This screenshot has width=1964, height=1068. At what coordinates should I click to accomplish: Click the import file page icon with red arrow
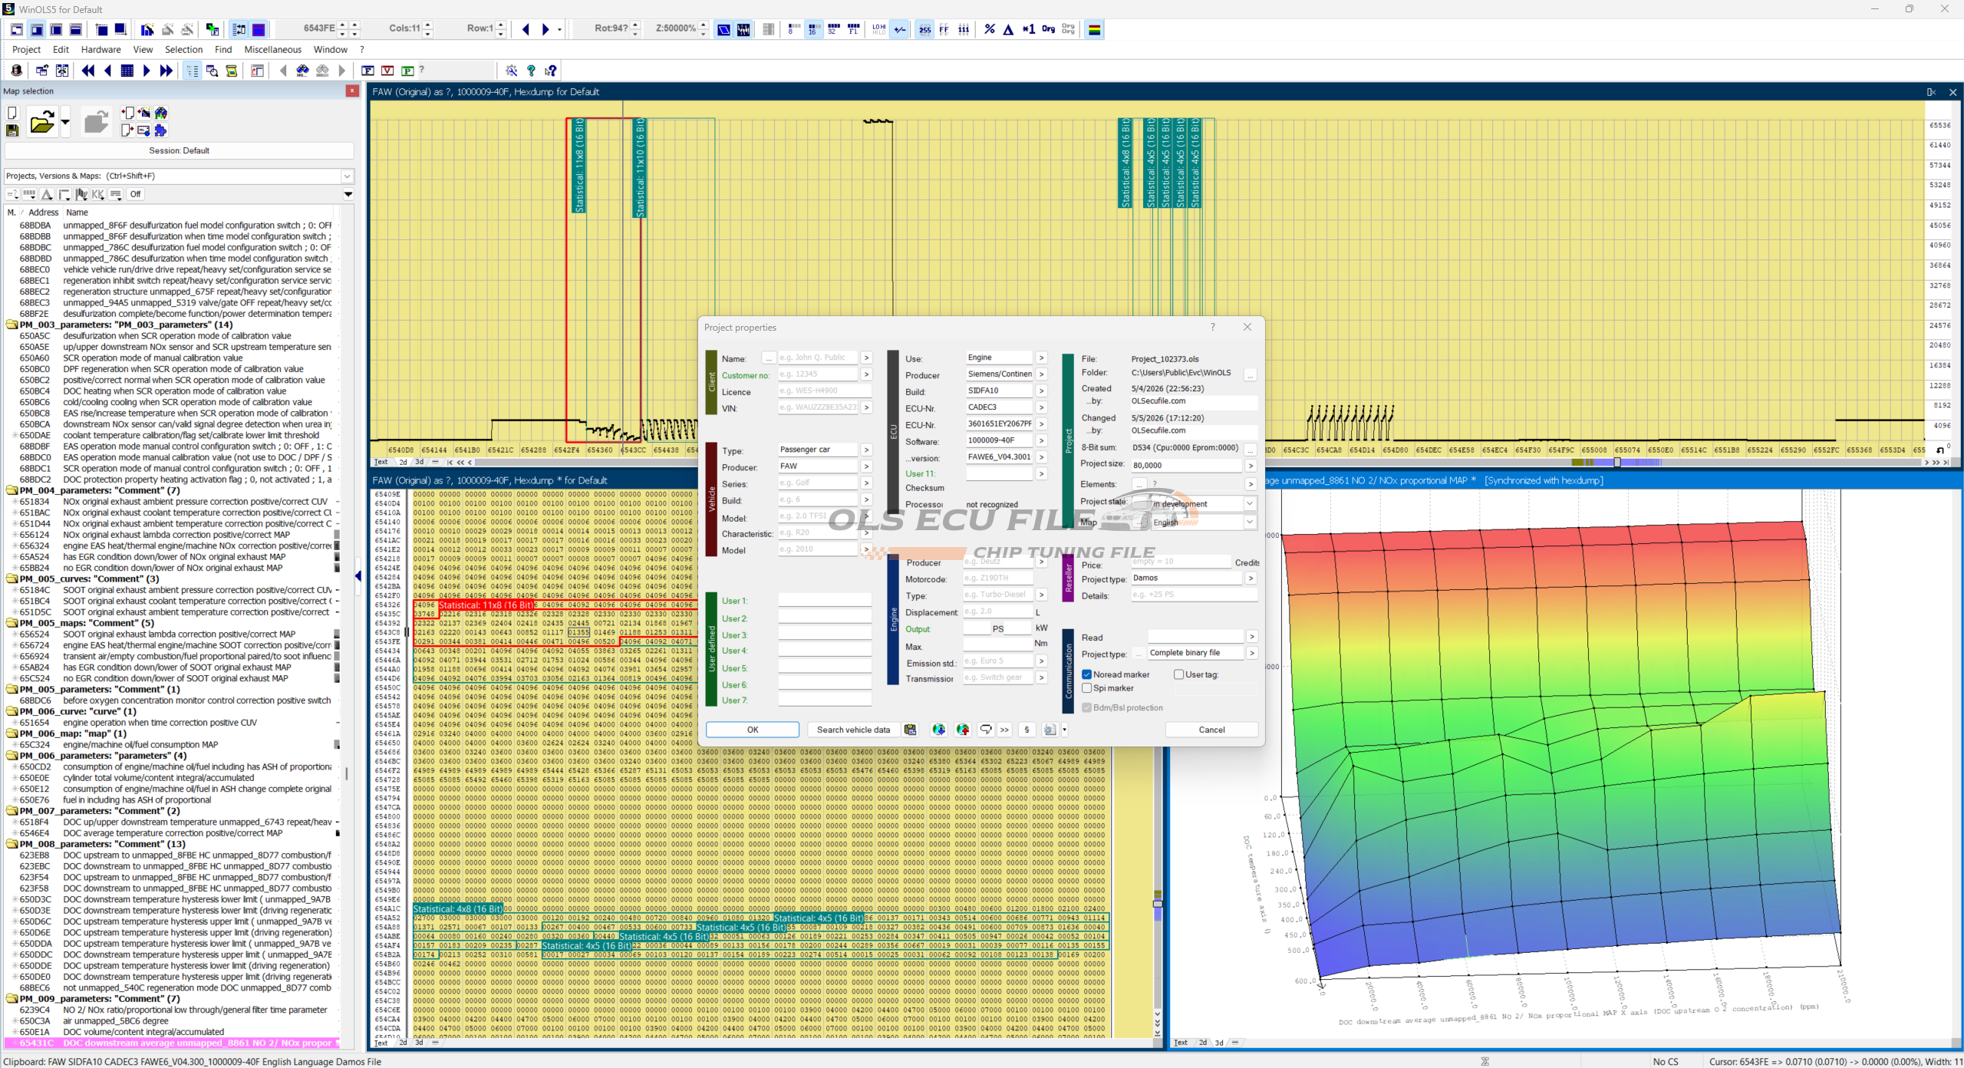pos(127,113)
